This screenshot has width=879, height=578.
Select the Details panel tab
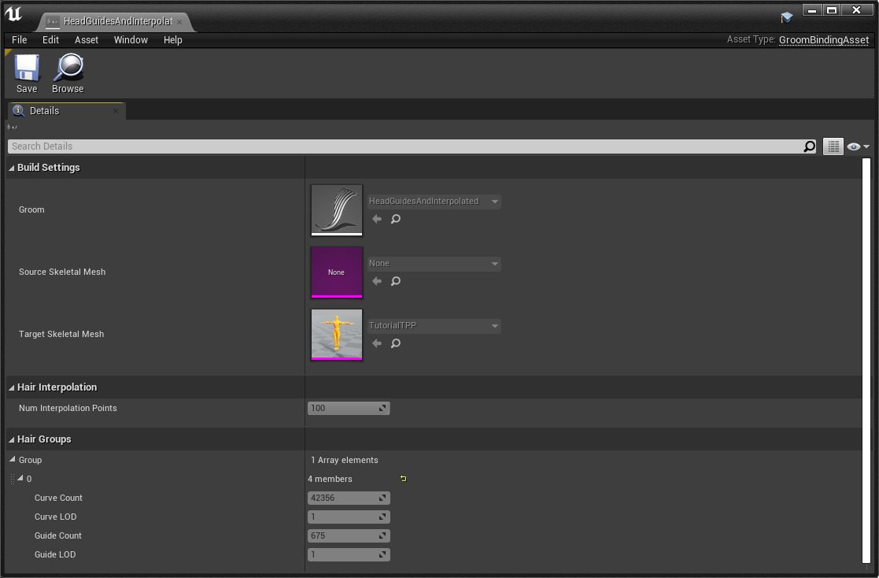44,111
